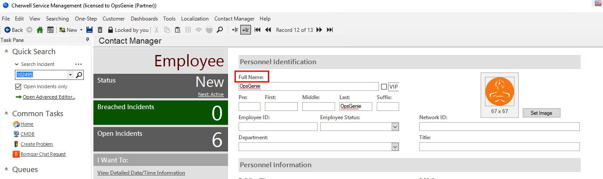Screen dimensions: 603x179
Task: Delete record using trash can icon
Action: (x=100, y=30)
